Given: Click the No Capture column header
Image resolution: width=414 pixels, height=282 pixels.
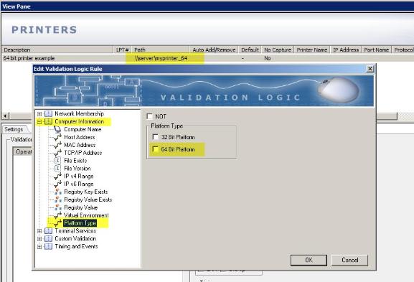Looking at the screenshot, I should tap(278, 50).
